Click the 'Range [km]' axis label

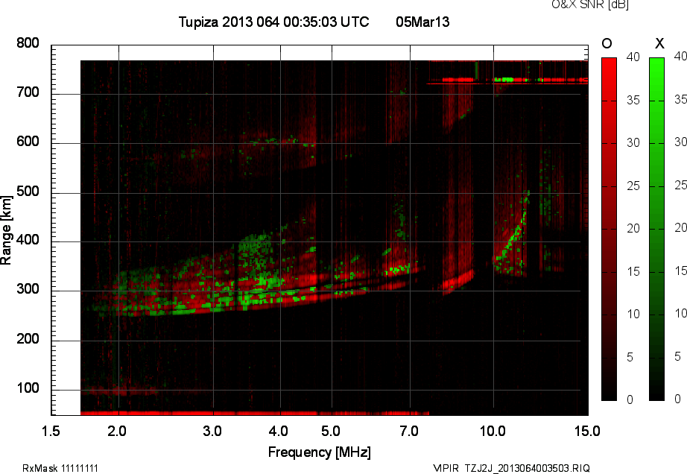click(x=6, y=230)
